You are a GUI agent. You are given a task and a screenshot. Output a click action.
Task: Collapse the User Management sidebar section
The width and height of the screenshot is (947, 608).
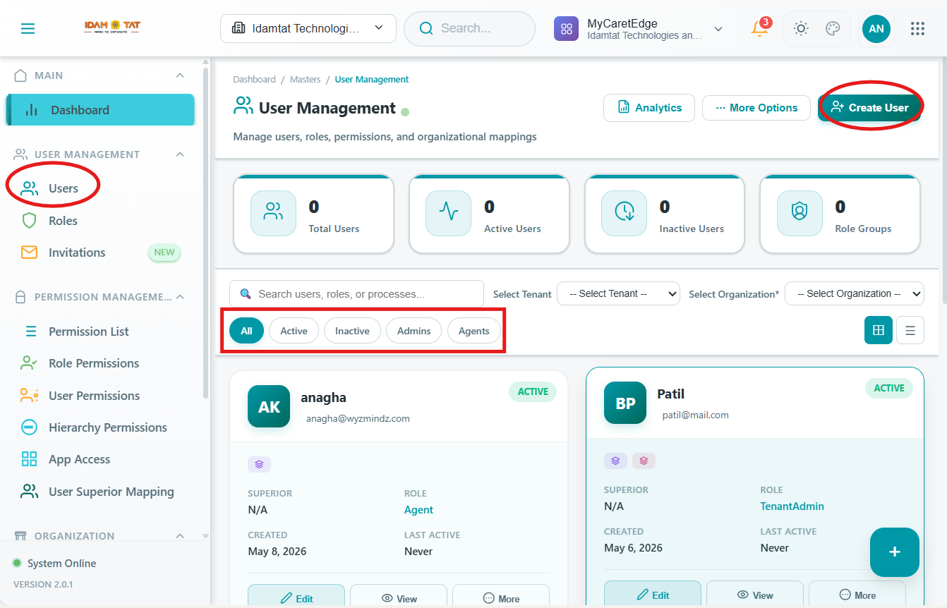pos(180,154)
